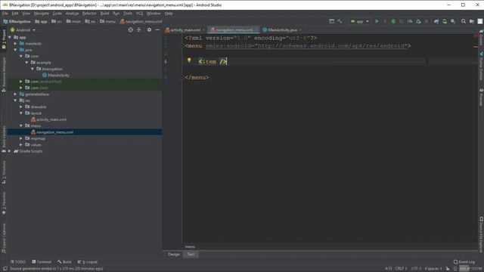
Task: Open Project panel settings gear
Action: pyautogui.click(x=149, y=29)
